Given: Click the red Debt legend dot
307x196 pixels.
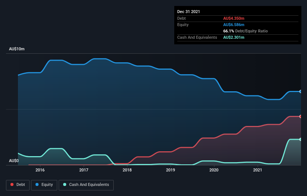Looking at the screenshot, I should 12,184.
